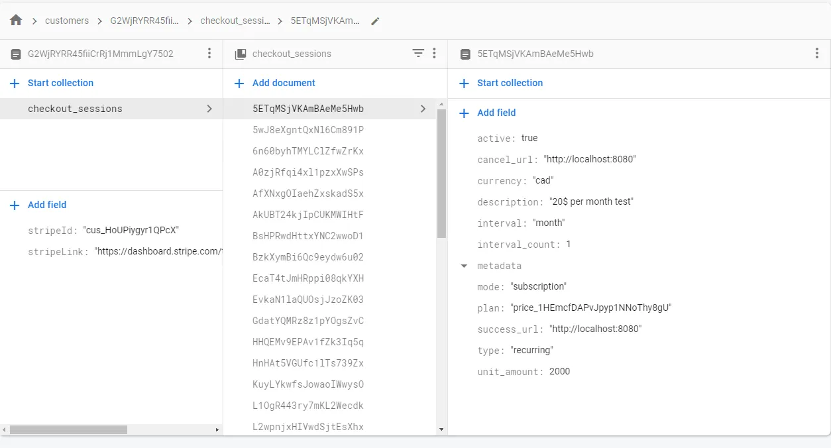Click plus icon beside Add document
This screenshot has height=448, width=831.
pos(239,84)
